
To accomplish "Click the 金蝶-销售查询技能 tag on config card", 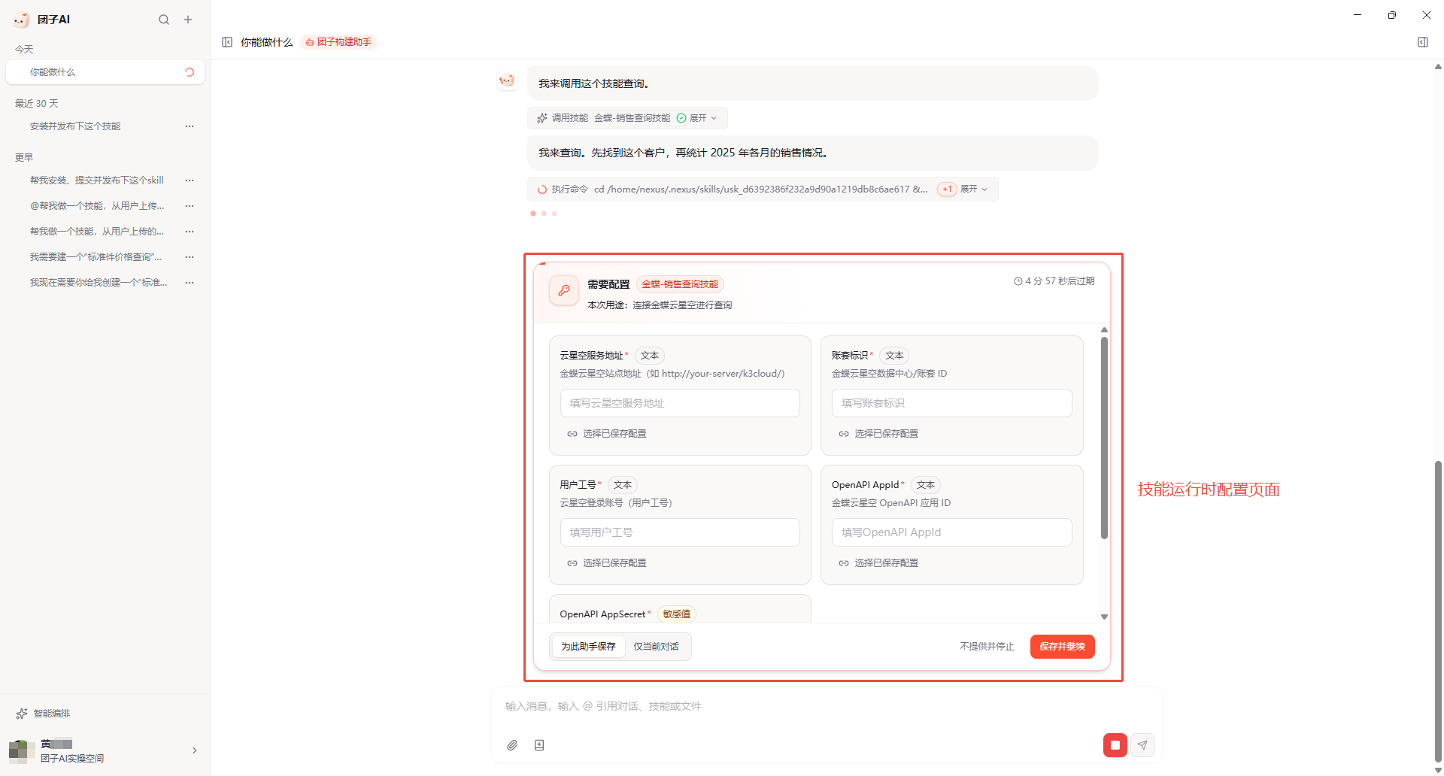I will click(680, 284).
